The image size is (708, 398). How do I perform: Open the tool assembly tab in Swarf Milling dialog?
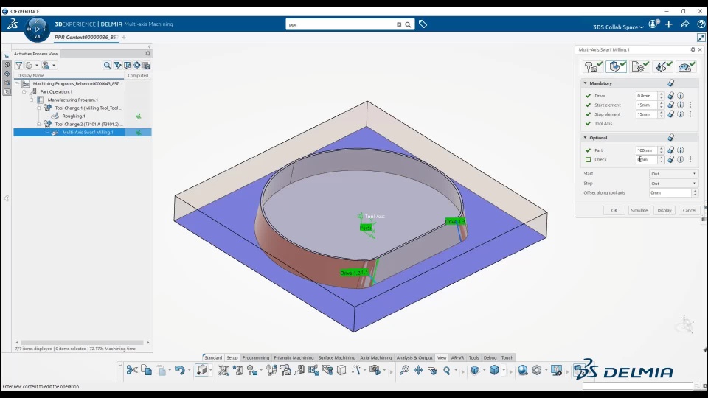pos(592,67)
